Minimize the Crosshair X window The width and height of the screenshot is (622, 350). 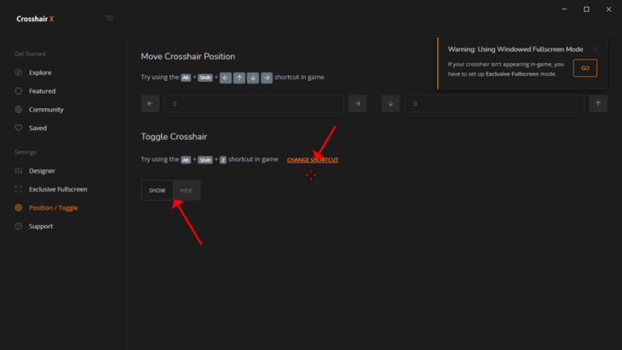point(564,9)
